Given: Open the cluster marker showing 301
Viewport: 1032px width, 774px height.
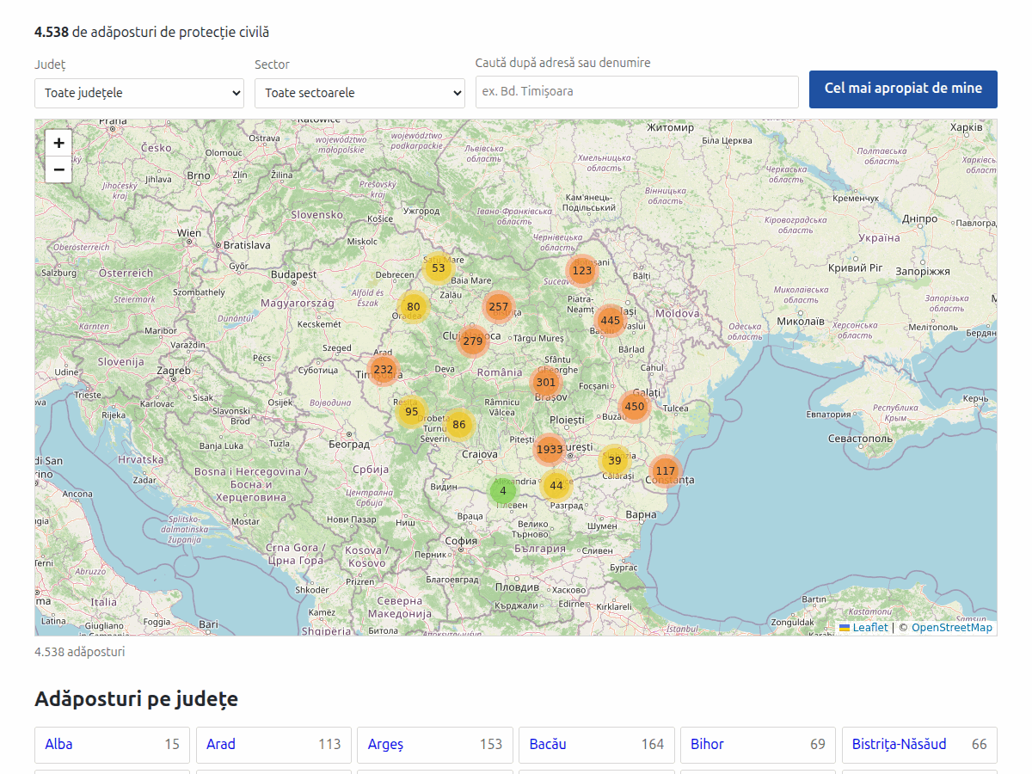Looking at the screenshot, I should (546, 383).
